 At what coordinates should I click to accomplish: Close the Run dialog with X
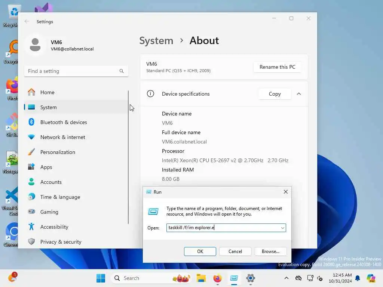285,192
